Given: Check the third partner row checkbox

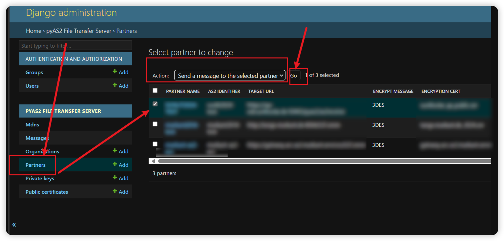Looking at the screenshot, I should (x=155, y=144).
